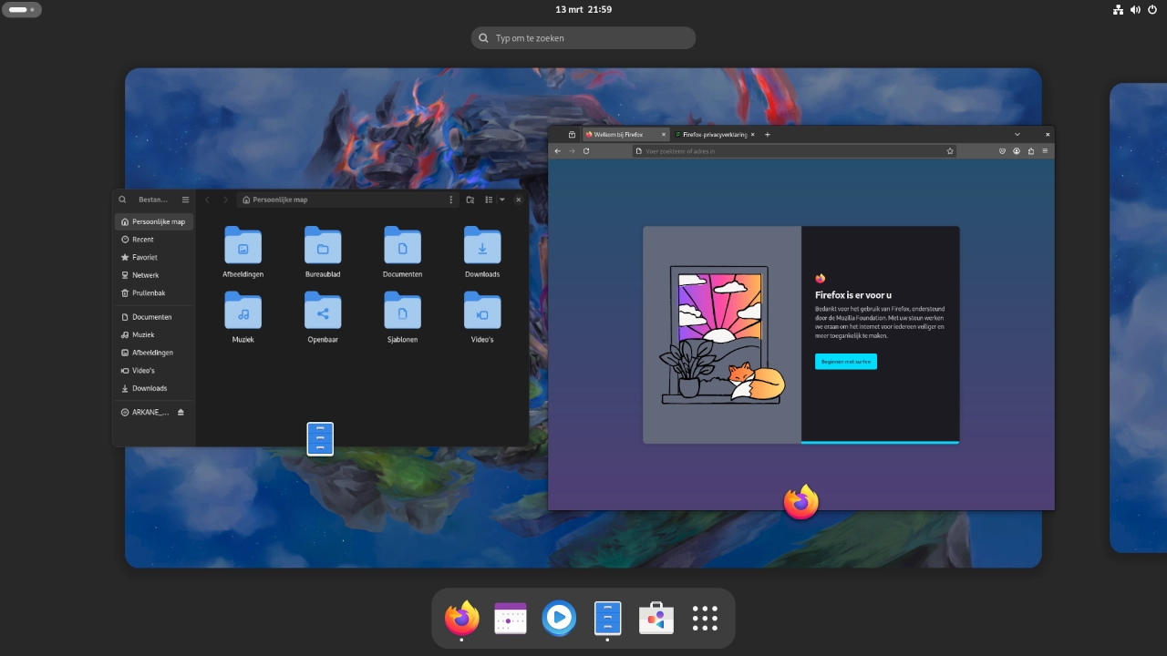Expand the view options dropdown arrow in Files

coord(501,200)
